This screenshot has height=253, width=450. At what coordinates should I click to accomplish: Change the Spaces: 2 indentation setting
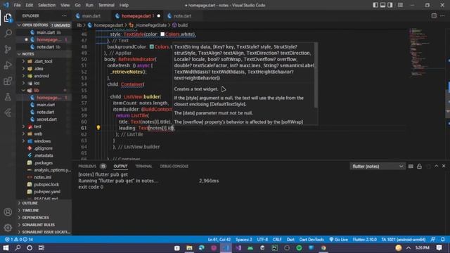click(244, 239)
